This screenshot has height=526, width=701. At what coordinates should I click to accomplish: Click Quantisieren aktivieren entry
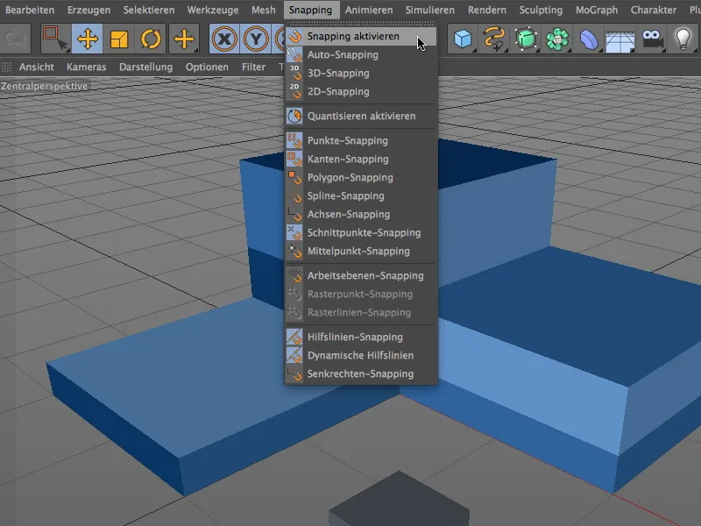361,116
